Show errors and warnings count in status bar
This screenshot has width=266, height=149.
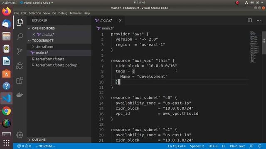point(24,146)
